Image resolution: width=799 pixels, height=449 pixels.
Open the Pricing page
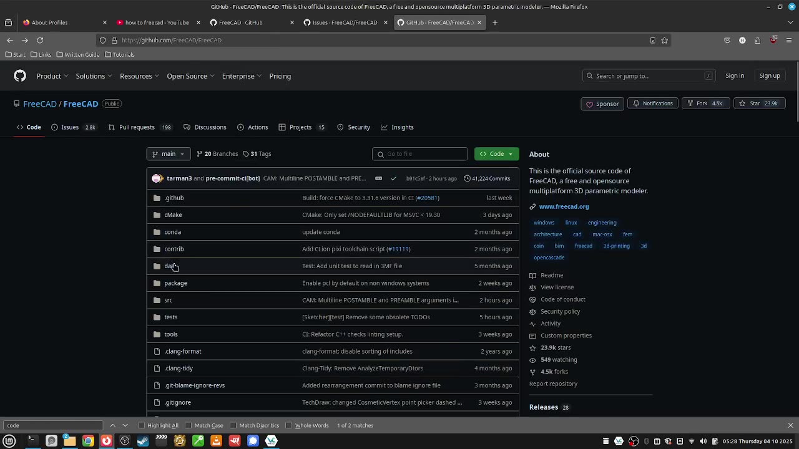280,76
